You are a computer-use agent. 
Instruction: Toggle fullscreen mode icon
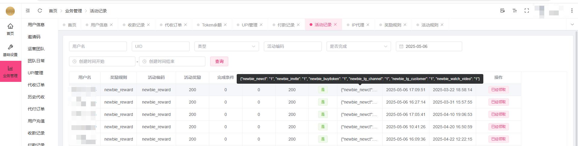527,11
